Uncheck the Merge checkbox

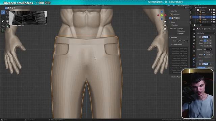204,54
